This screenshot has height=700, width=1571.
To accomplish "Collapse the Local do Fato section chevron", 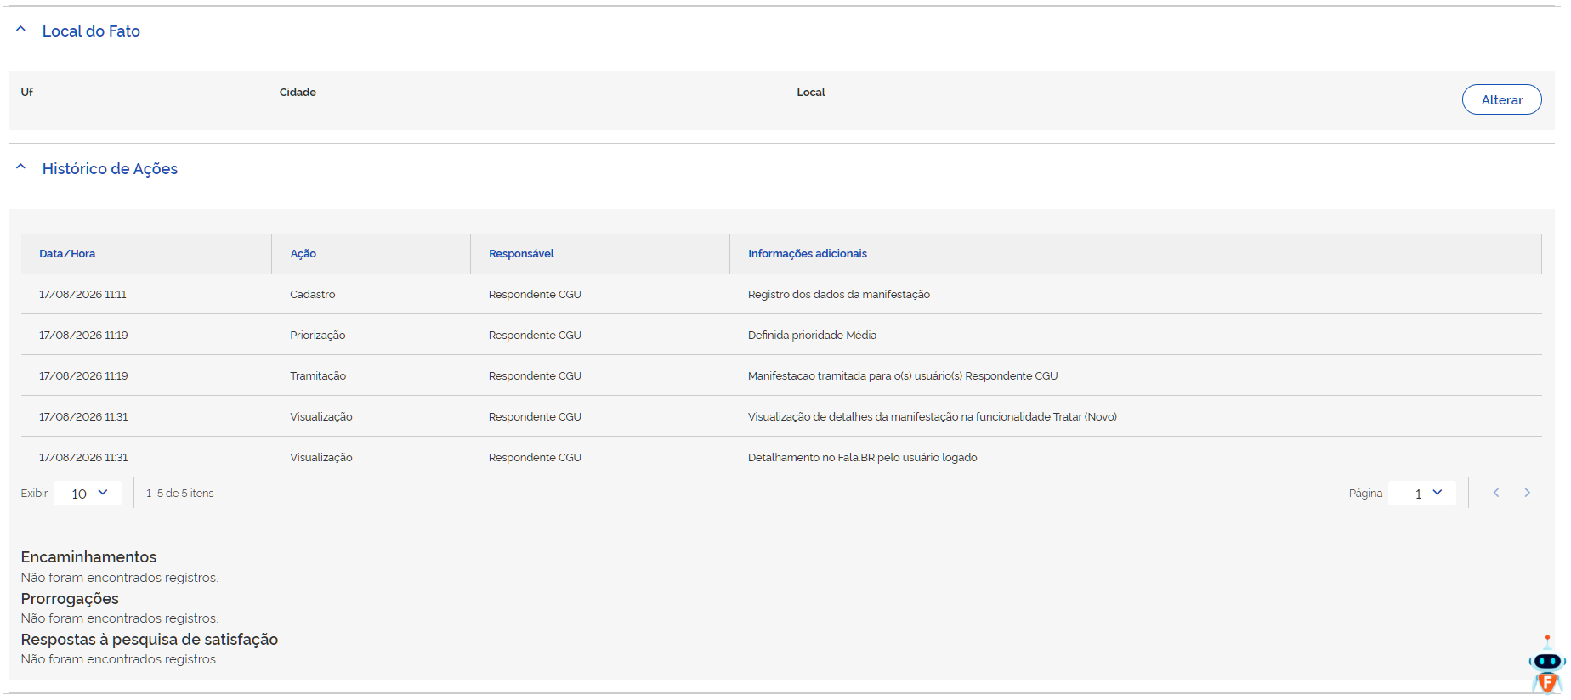I will click(21, 30).
